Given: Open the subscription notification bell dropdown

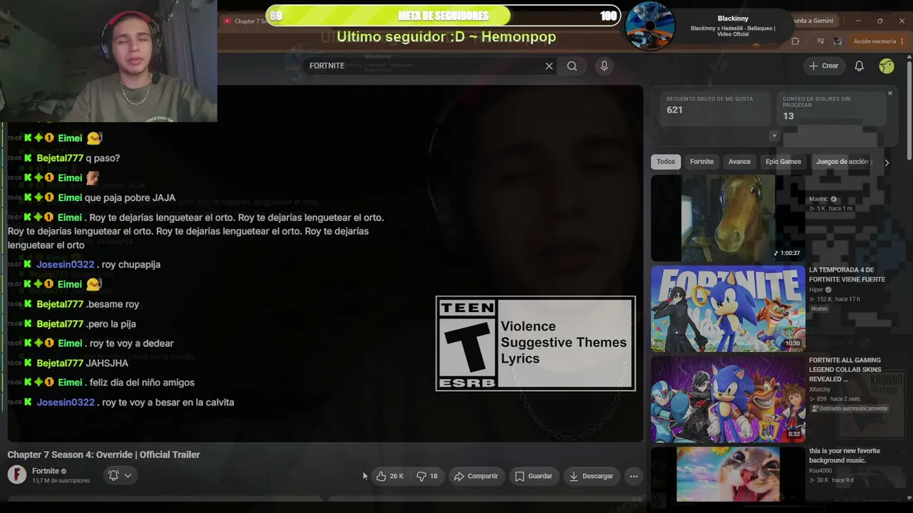Looking at the screenshot, I should [120, 475].
